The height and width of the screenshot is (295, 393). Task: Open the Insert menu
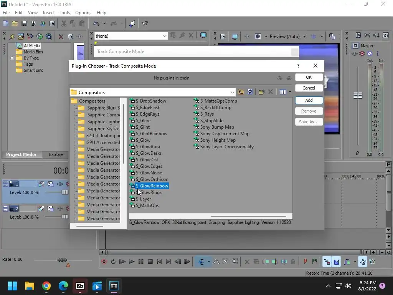tap(48, 13)
